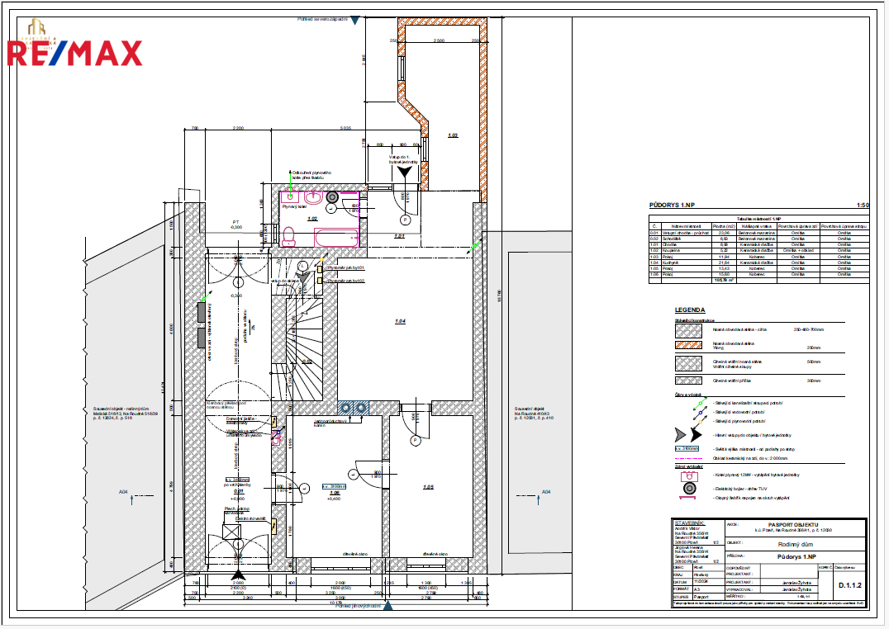889x629 pixels.
Task: Click the inner brick partition swatch in legend
Action: (688, 381)
